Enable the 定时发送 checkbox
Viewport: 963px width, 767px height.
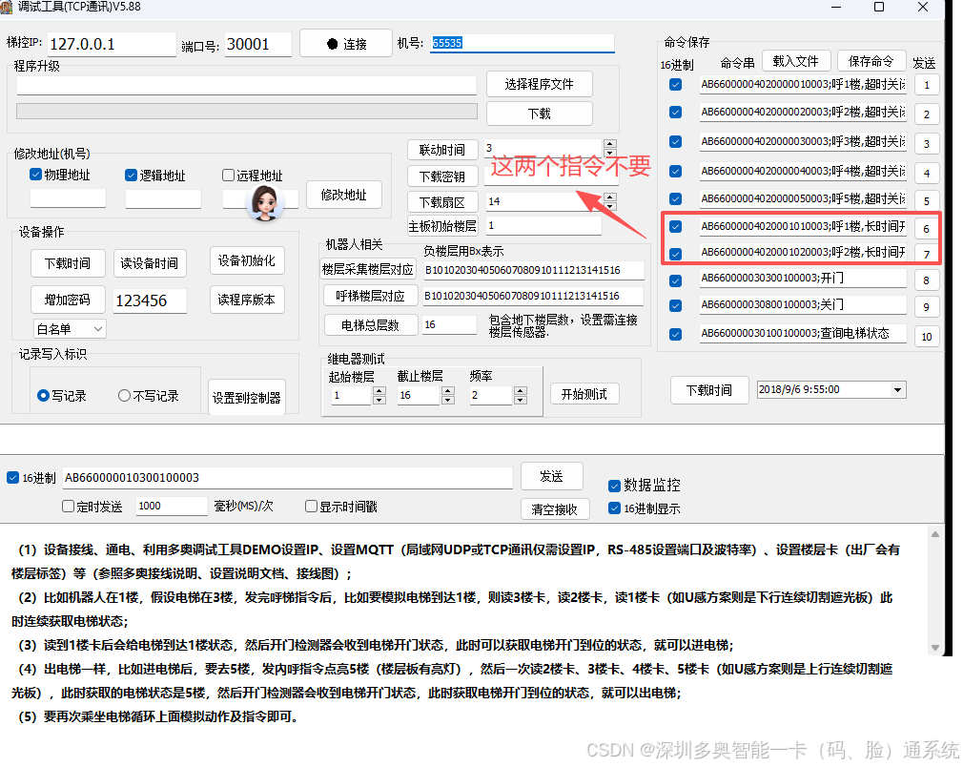(x=68, y=507)
